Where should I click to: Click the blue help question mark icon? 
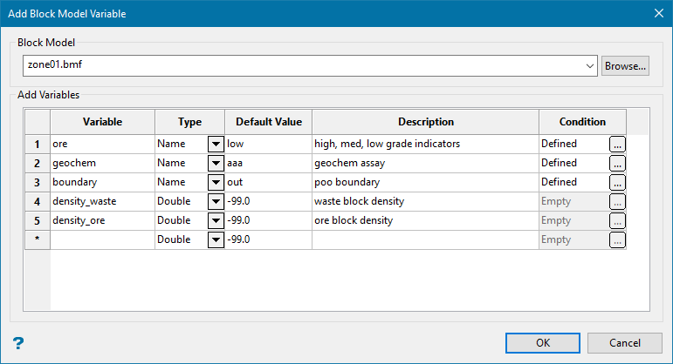[17, 343]
